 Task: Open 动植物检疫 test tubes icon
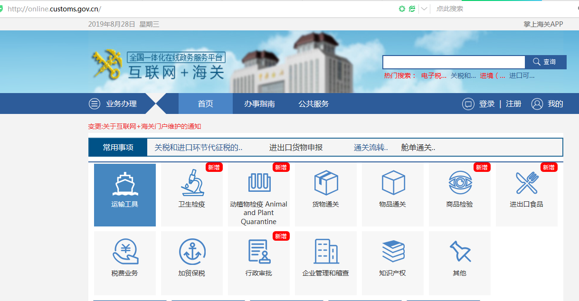pos(259,182)
